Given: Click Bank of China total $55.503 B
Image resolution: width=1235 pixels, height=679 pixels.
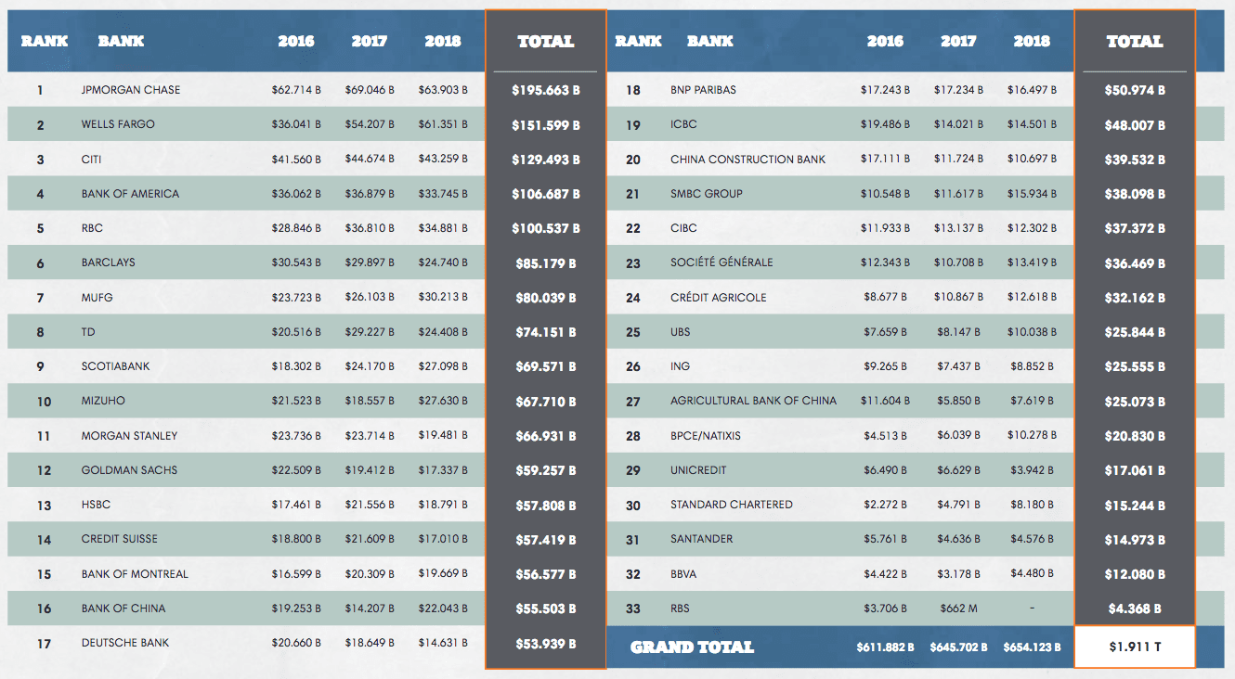Looking at the screenshot, I should [x=546, y=609].
